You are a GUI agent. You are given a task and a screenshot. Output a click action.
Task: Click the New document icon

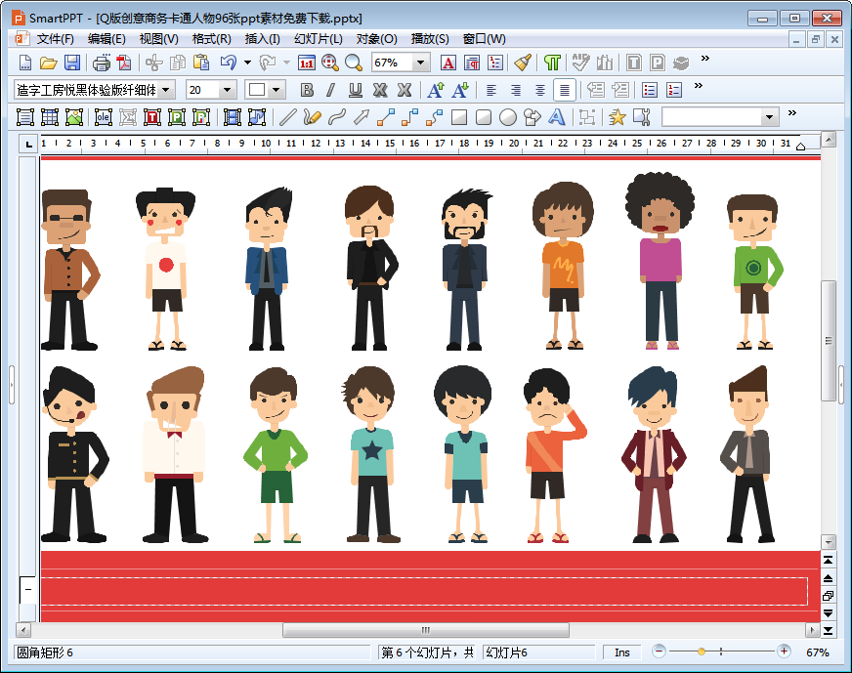pyautogui.click(x=25, y=63)
